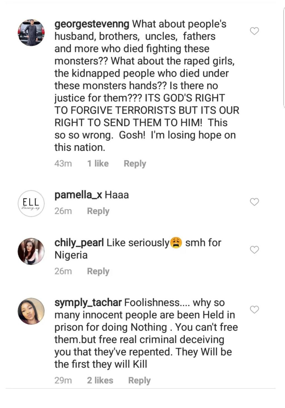Open pamella_x's ELL Luxury avatar
The height and width of the screenshot is (408, 285).
click(31, 204)
